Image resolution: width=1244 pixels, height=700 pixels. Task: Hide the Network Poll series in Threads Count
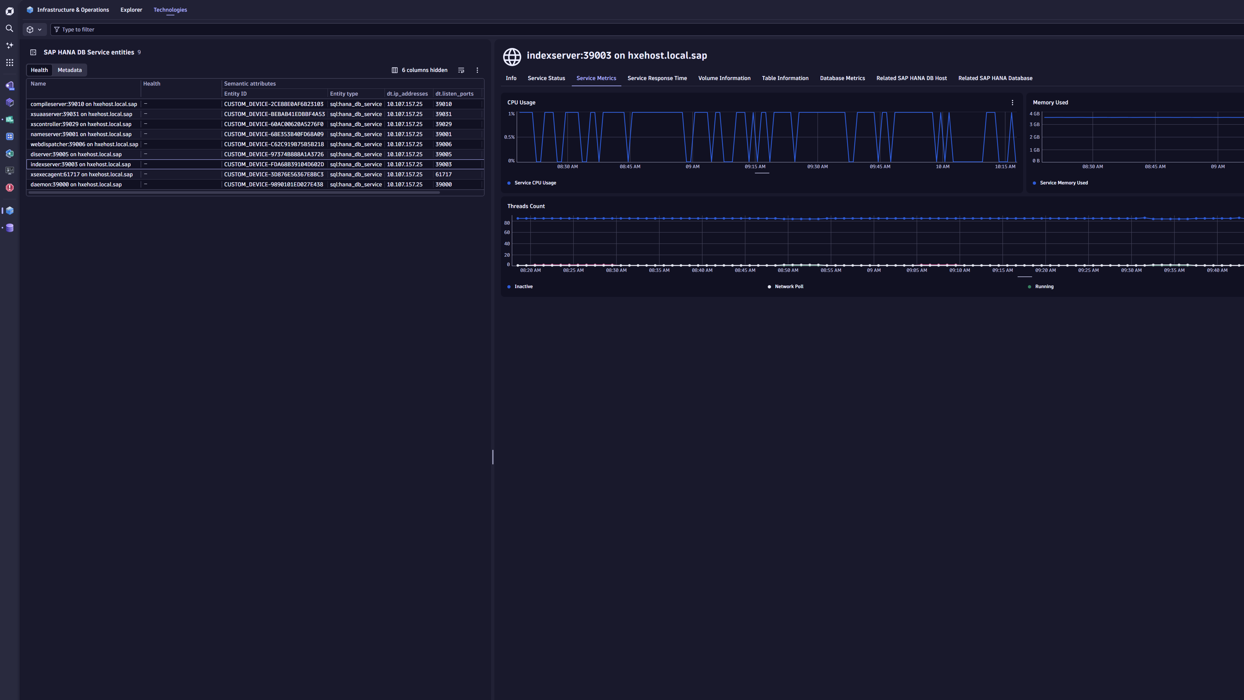click(786, 286)
